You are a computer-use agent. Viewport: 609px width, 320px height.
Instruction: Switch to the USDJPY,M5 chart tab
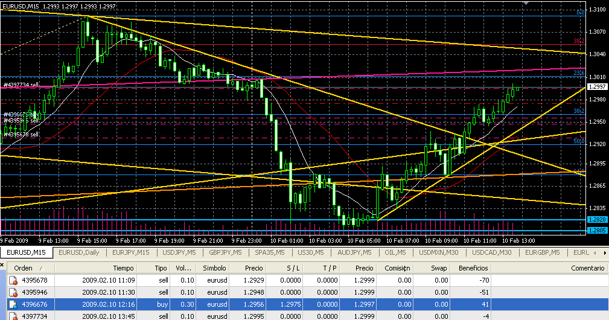(178, 252)
